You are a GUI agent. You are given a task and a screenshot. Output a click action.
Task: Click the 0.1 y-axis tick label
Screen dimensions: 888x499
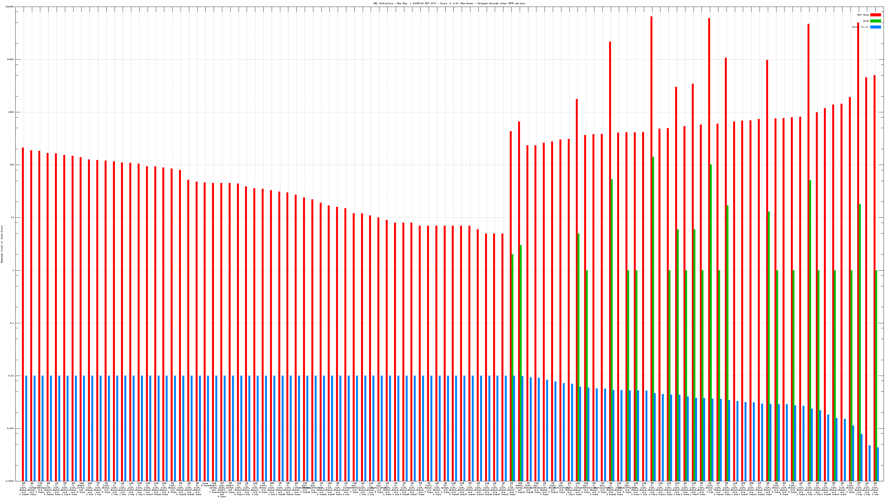click(x=12, y=323)
